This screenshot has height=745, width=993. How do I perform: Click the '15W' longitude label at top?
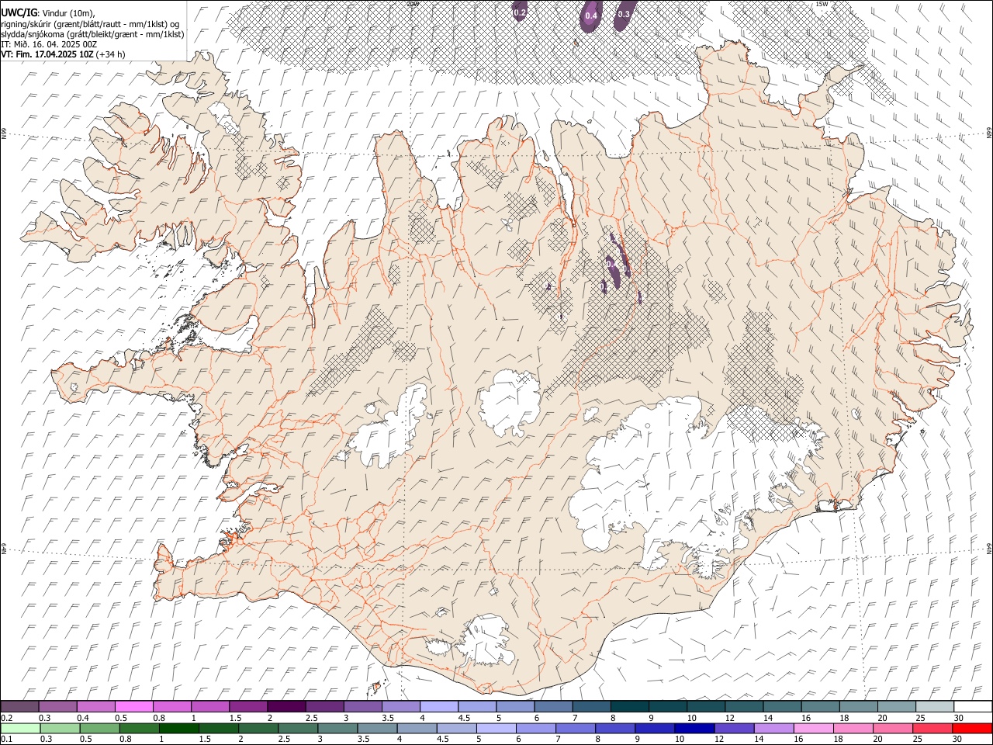click(x=822, y=4)
